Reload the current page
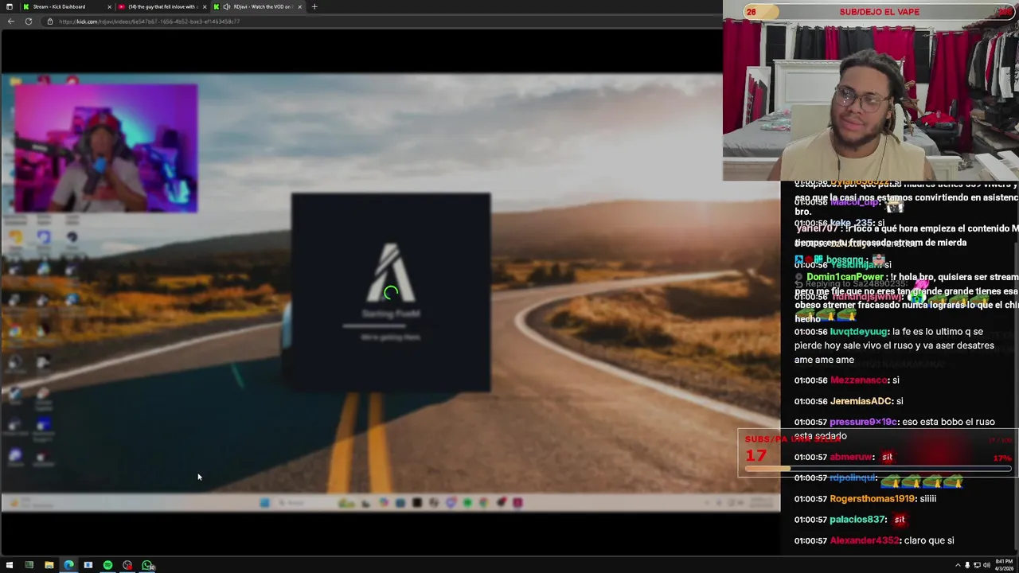 [x=29, y=21]
